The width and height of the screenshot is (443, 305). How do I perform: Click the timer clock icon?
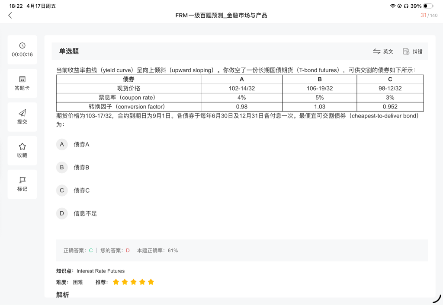point(22,46)
